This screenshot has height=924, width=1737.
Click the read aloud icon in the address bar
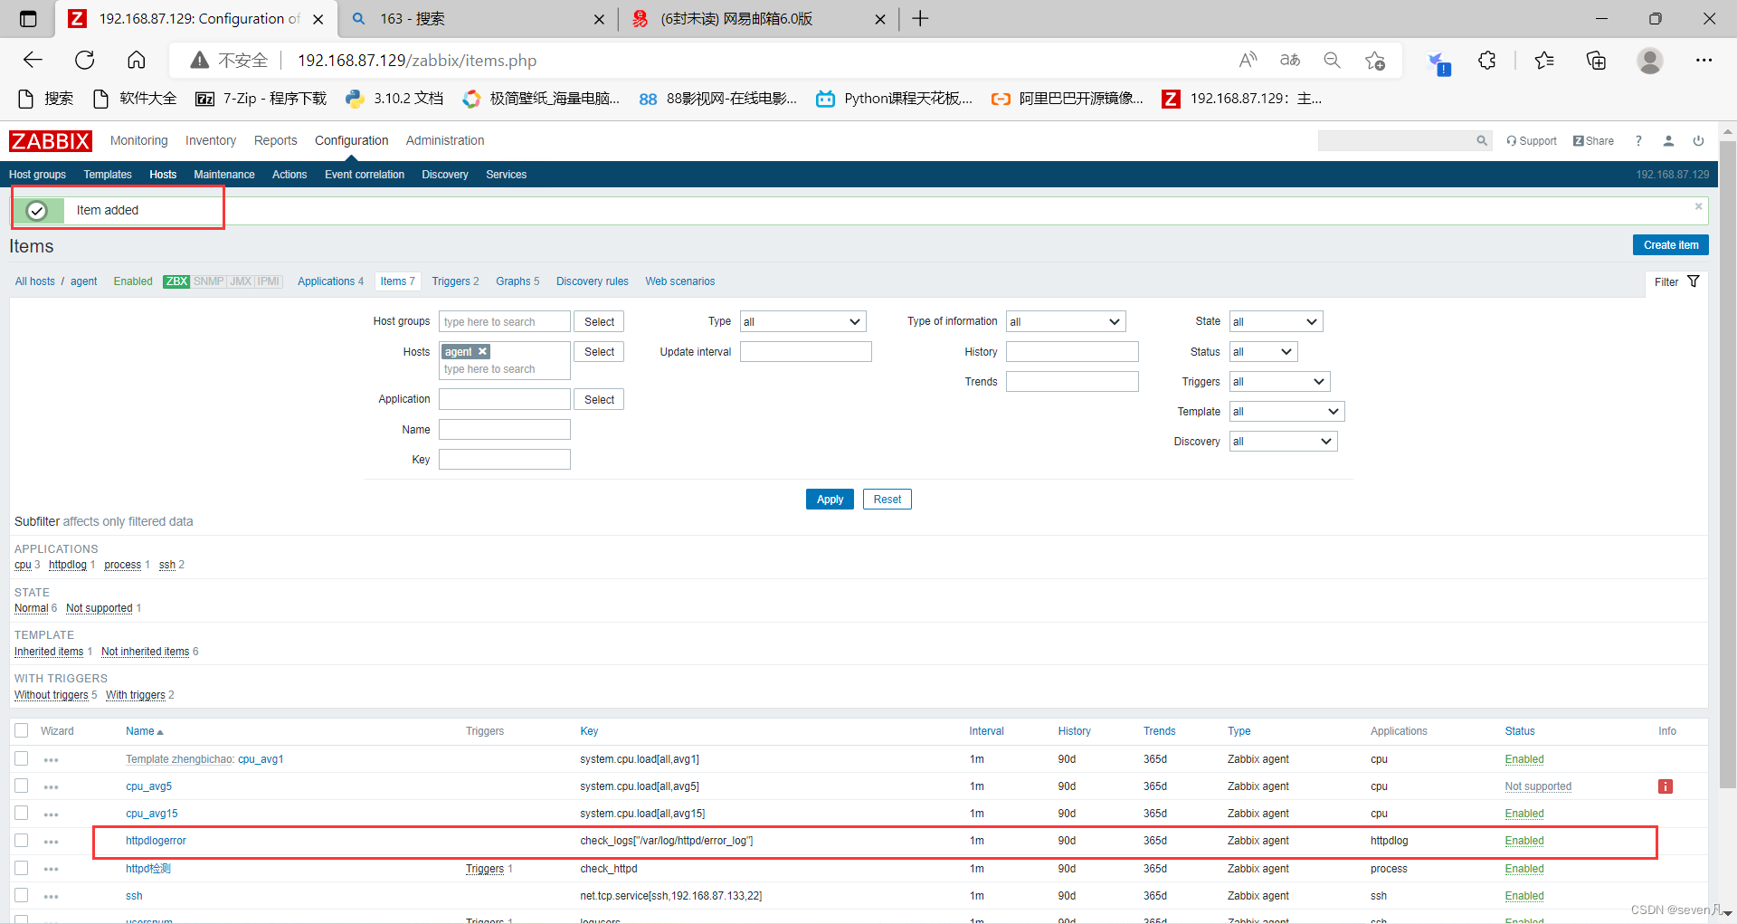[x=1248, y=61]
